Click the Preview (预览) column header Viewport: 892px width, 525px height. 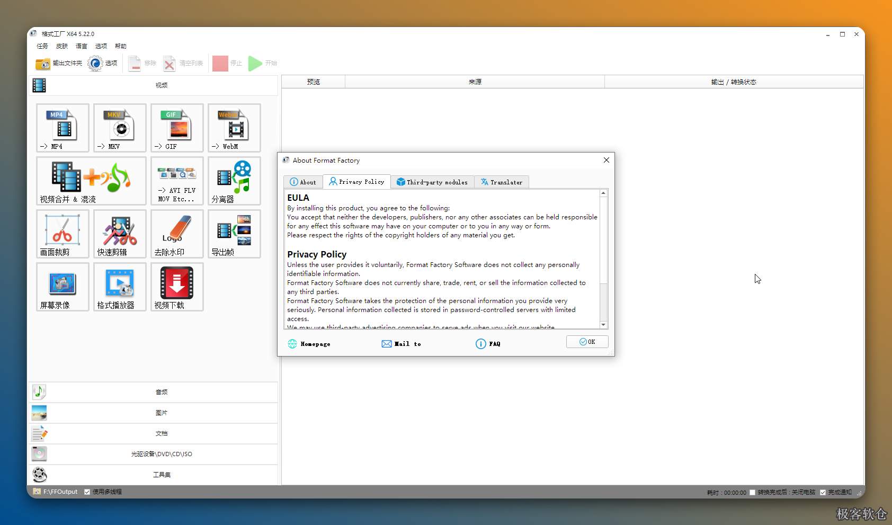coord(314,82)
